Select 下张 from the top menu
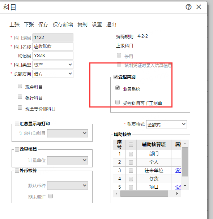The image size is (213, 219). (x=29, y=25)
